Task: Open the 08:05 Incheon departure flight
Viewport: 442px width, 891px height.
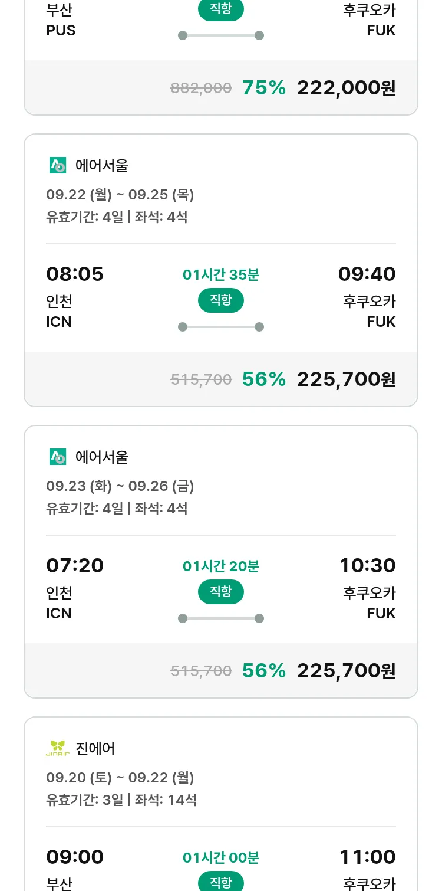Action: point(75,274)
